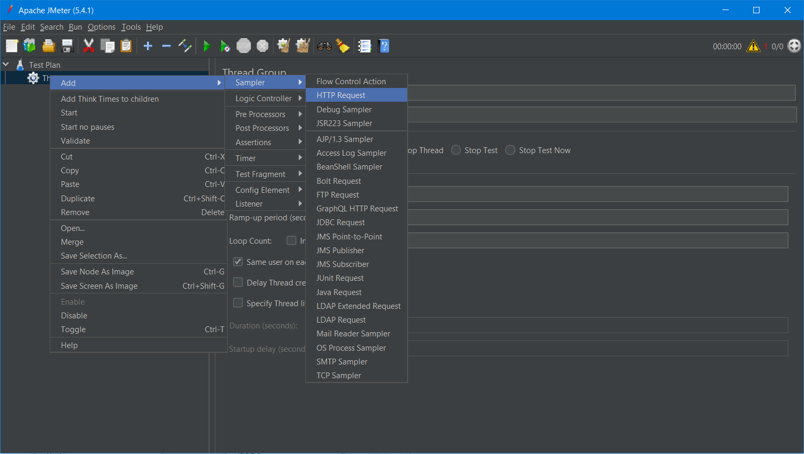Screen dimensions: 804x454
Task: Click the Collapse All minus icon
Action: [x=166, y=46]
